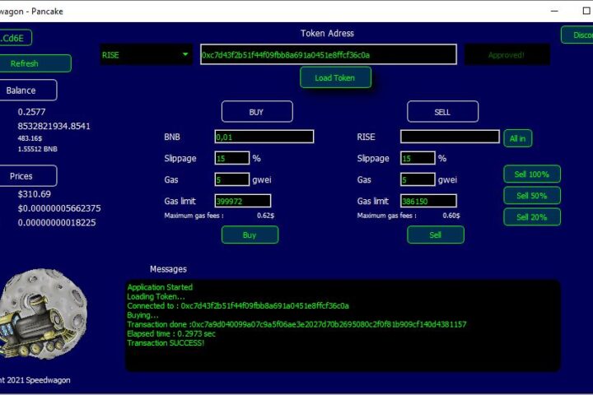Click the $310.69 price value
This screenshot has height=395, width=593.
coord(34,194)
